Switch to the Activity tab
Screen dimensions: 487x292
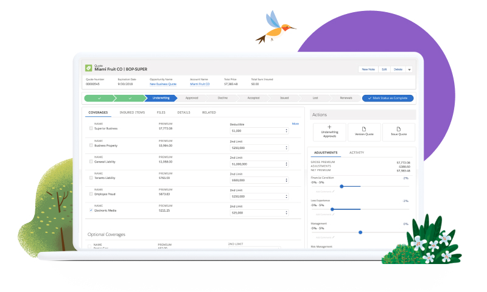pyautogui.click(x=357, y=152)
